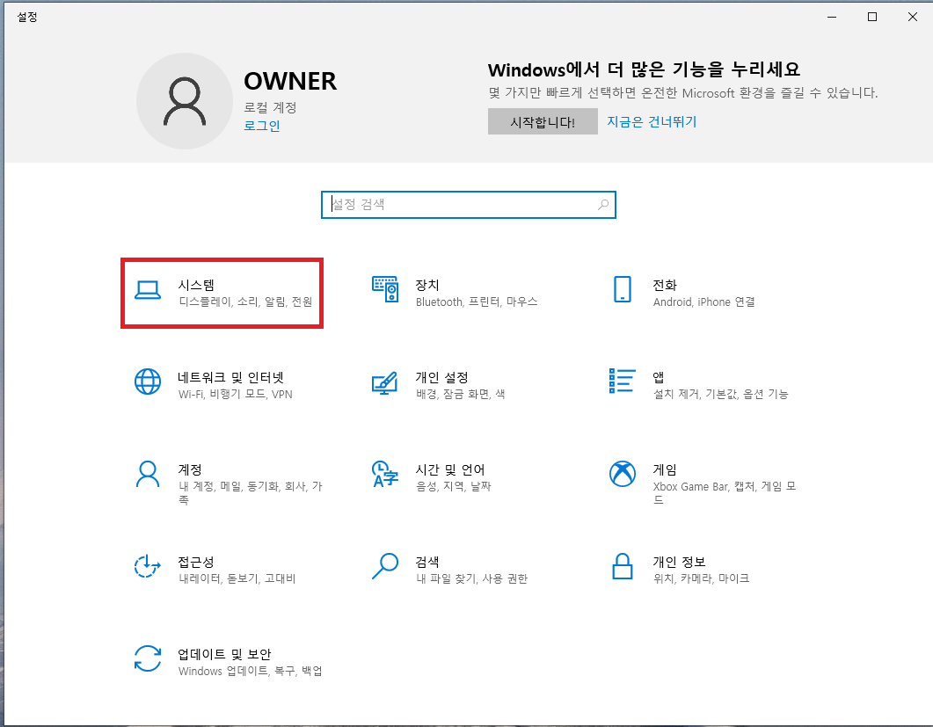The height and width of the screenshot is (727, 933).
Task: Click 설치 제거, 기본값, 옵션 기능 description
Action: coord(720,394)
